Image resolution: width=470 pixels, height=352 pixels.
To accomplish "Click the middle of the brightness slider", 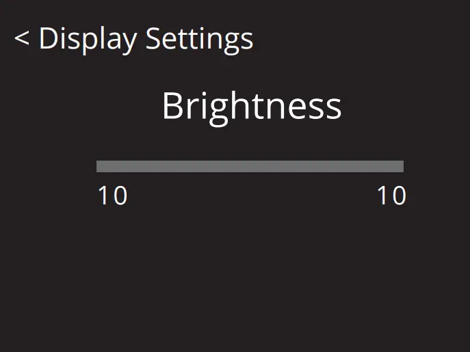I will click(250, 166).
